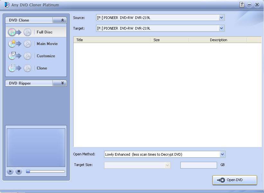
Task: Click the 1:1 Clone disc icon
Action: [x=12, y=68]
